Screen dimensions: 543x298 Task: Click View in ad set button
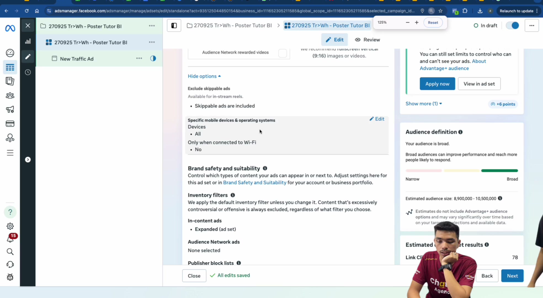(479, 84)
